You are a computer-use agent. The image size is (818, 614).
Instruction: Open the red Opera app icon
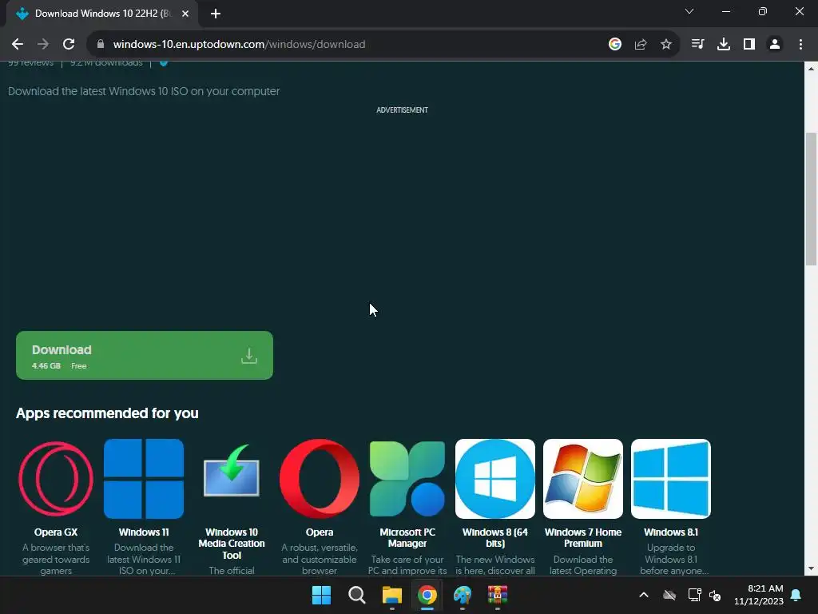(x=320, y=479)
